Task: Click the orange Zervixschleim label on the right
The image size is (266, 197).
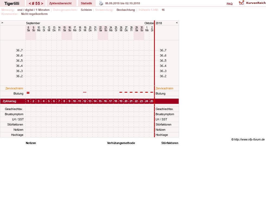Action: [x=164, y=88]
